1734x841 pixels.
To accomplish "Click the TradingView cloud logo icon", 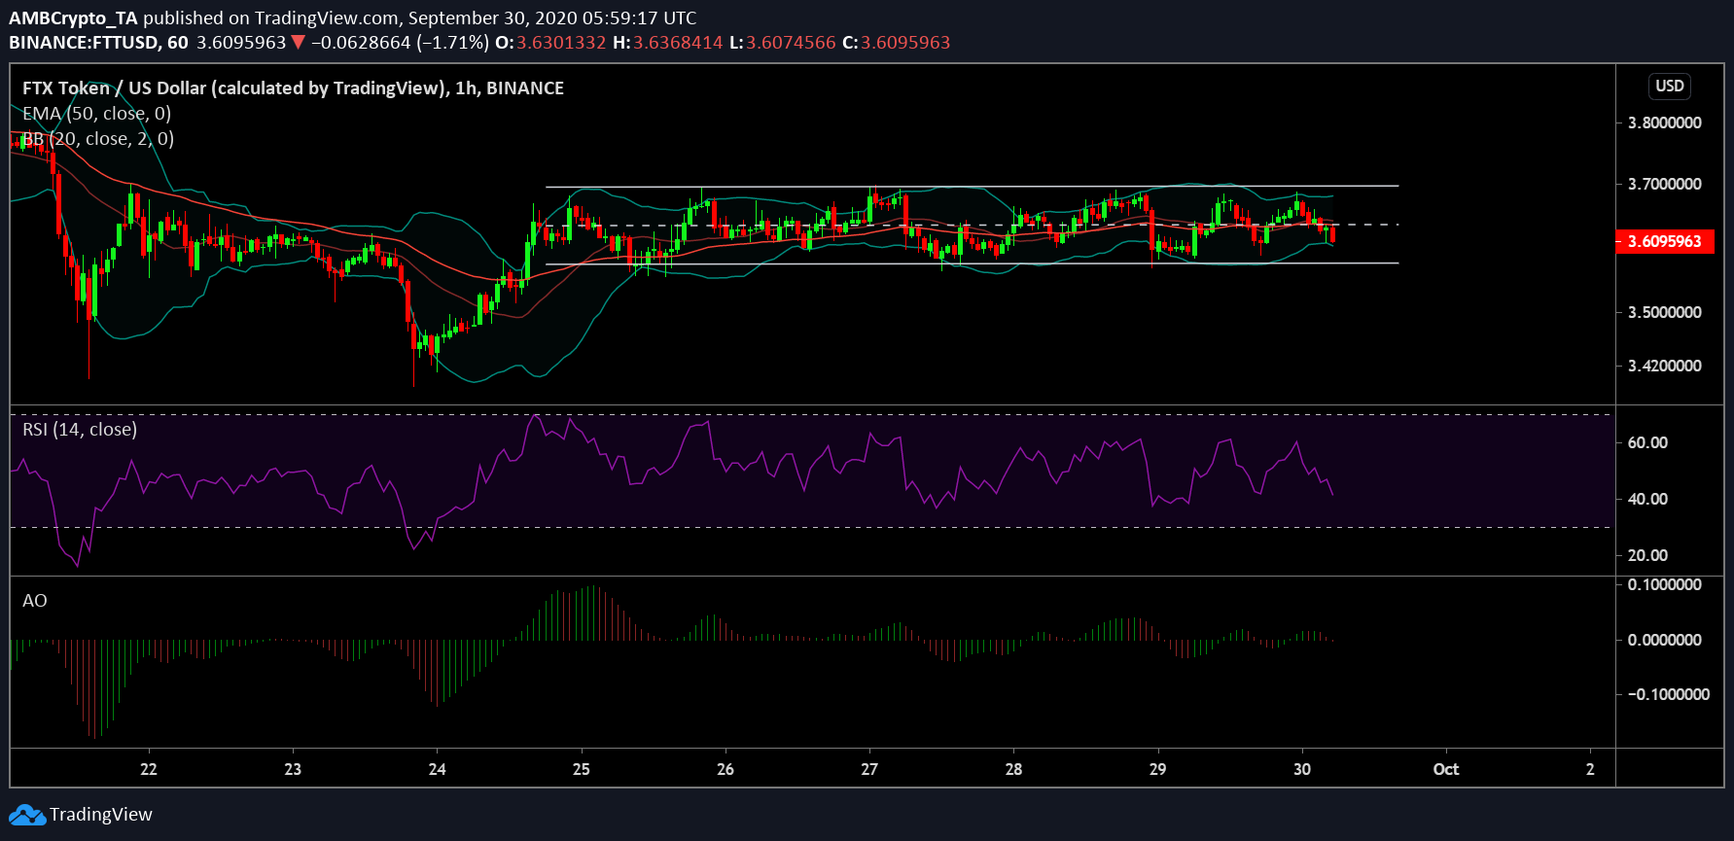I will tap(27, 815).
